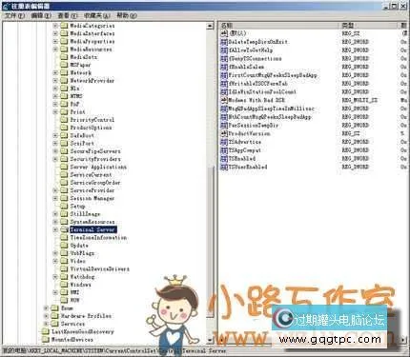Expand the Network key
Screen dimensions: 410x357
click(55, 72)
